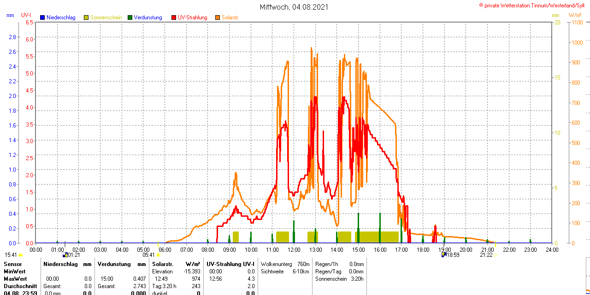Click the moonset icon at 18:59
Screen dimensions: 590x295
tap(444, 255)
